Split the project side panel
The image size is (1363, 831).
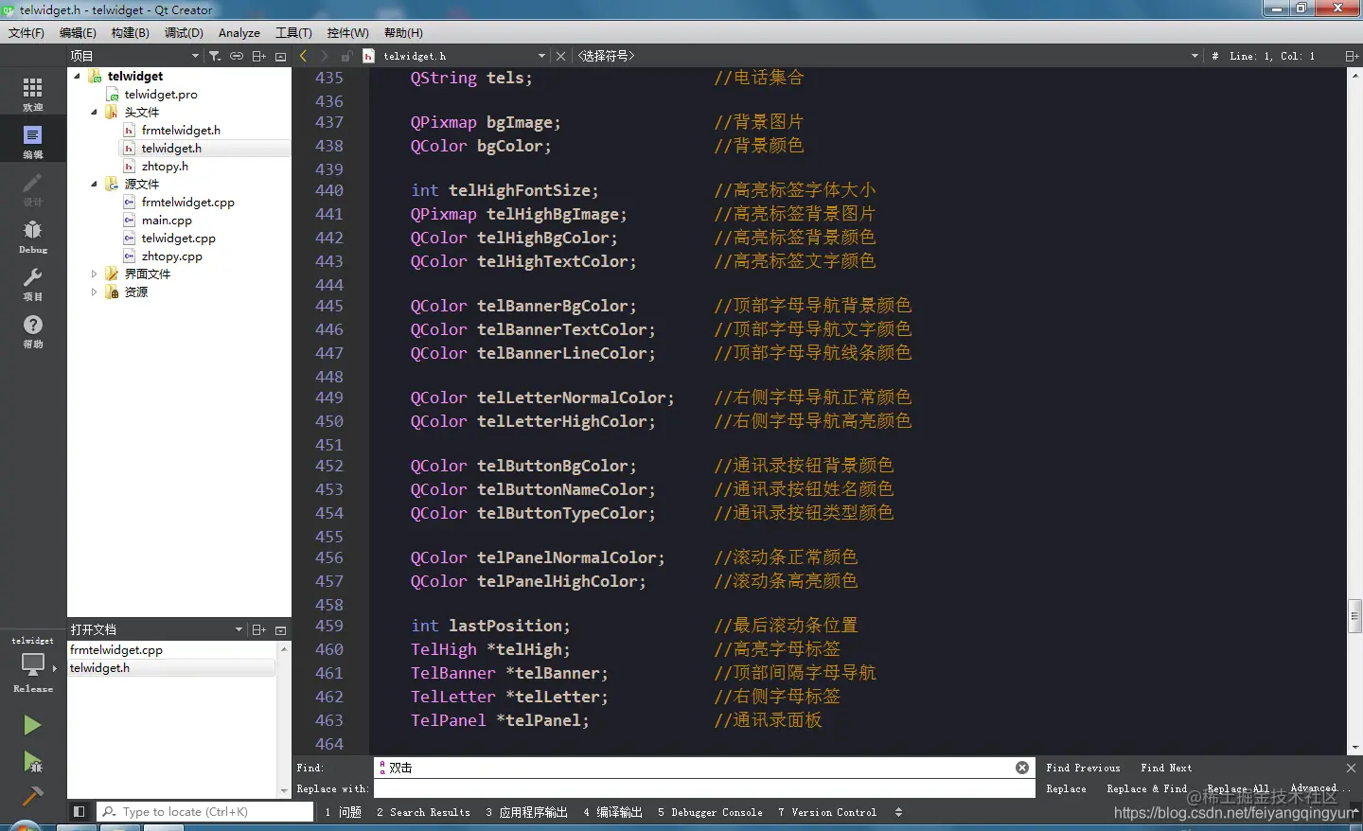(258, 56)
